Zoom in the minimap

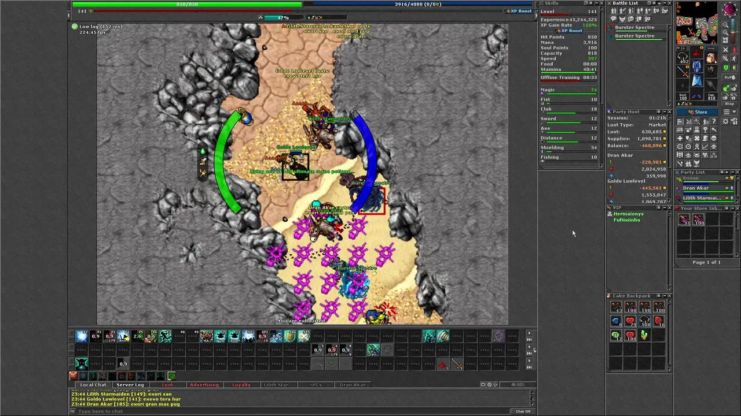(x=725, y=32)
